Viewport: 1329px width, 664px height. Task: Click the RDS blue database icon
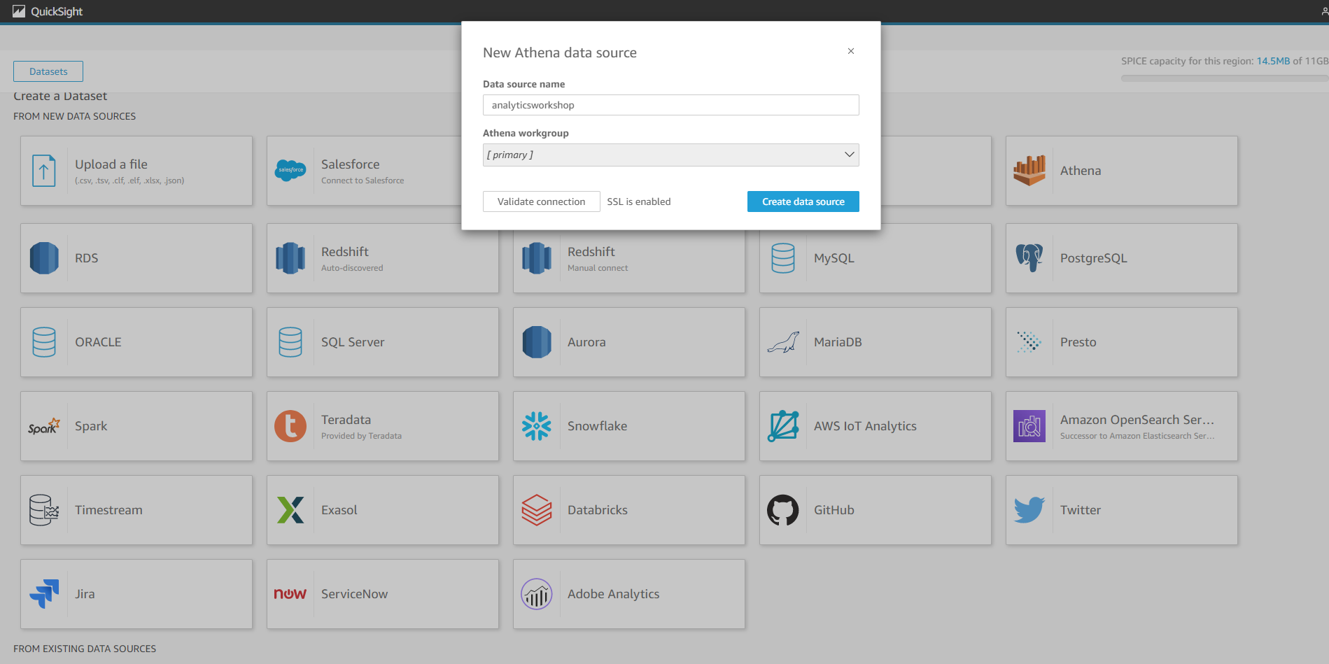coord(44,258)
